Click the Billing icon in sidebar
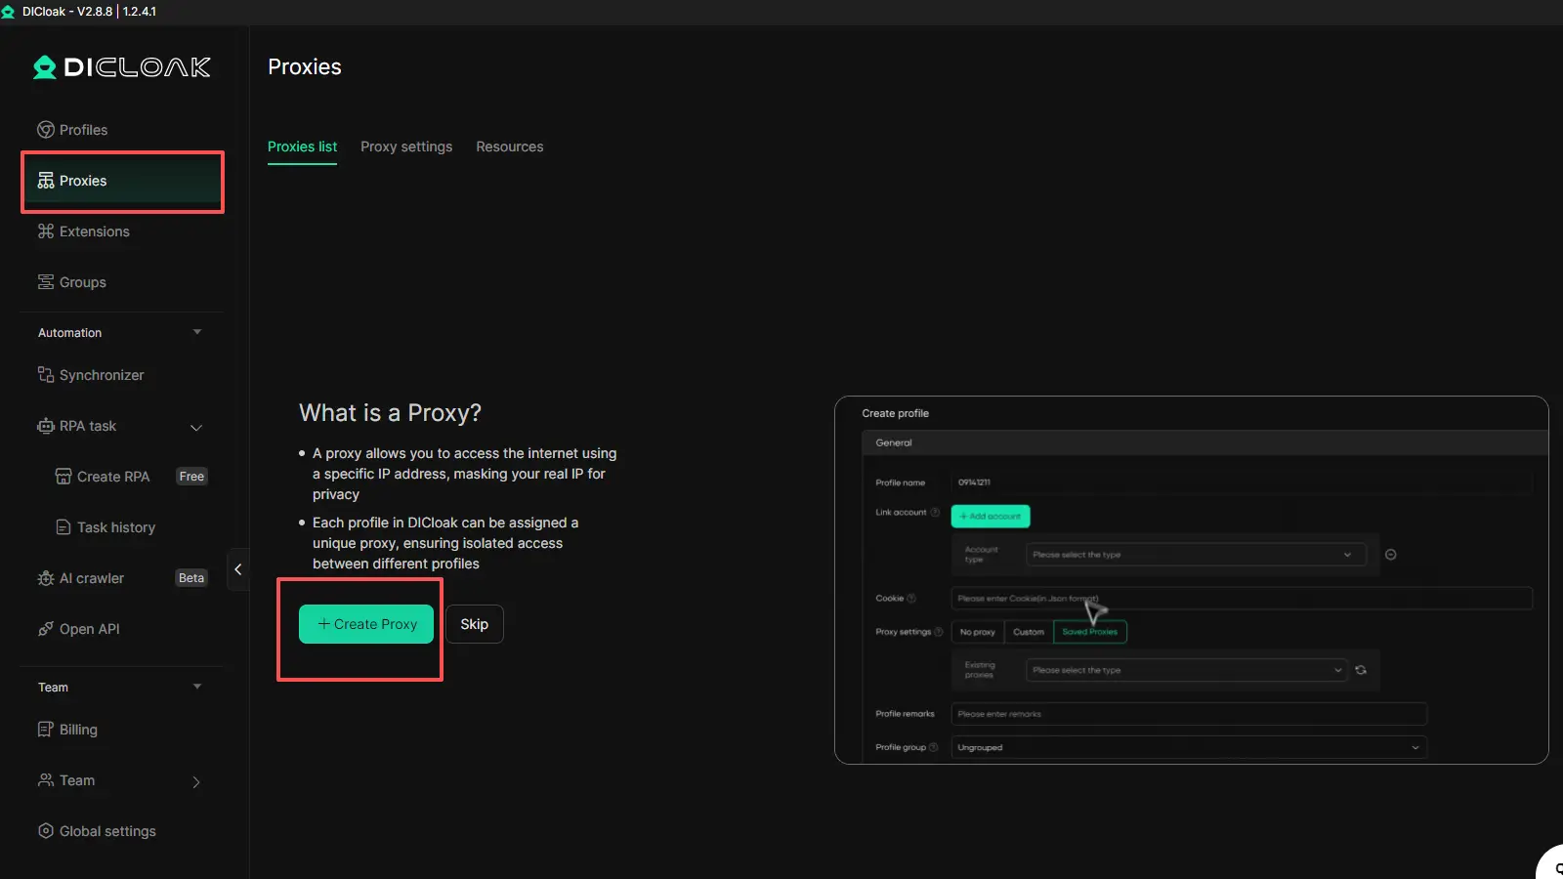This screenshot has width=1563, height=879. [x=45, y=730]
